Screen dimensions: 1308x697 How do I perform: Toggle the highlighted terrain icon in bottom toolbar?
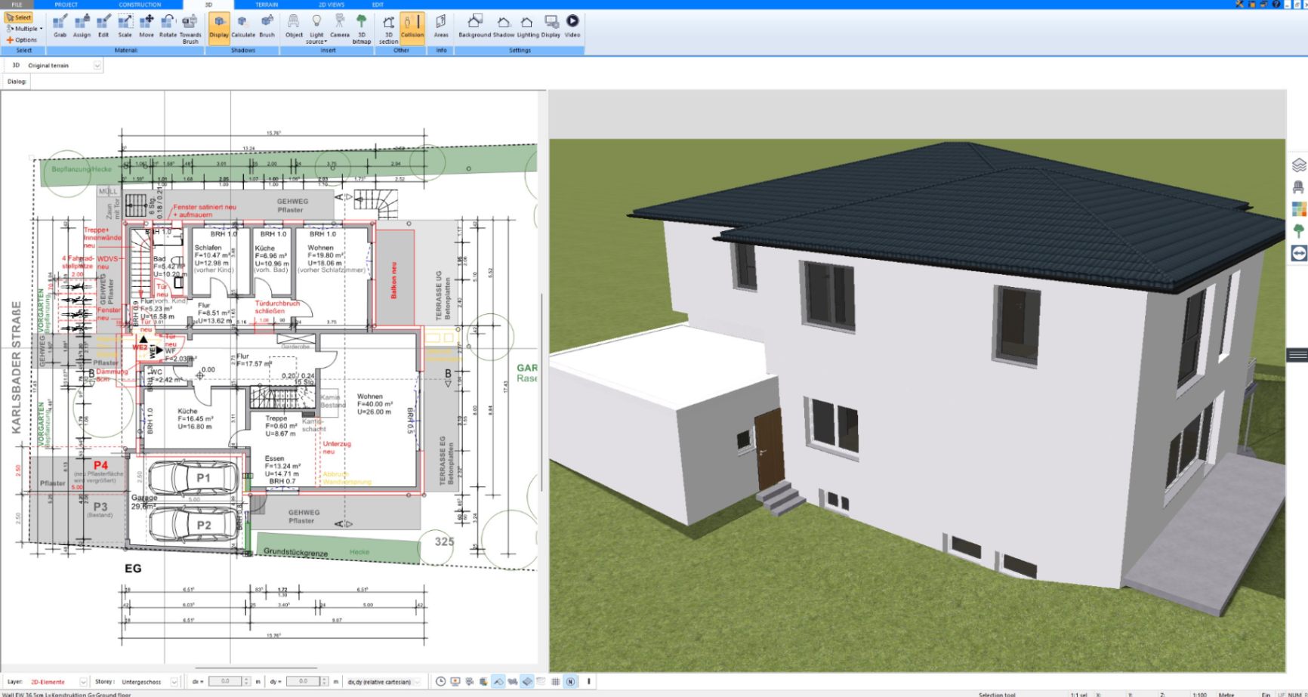pyautogui.click(x=498, y=682)
